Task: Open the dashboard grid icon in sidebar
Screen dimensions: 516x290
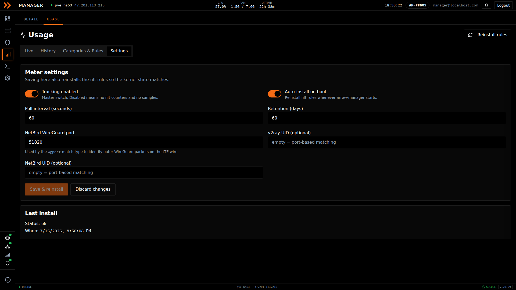Action: pyautogui.click(x=8, y=19)
